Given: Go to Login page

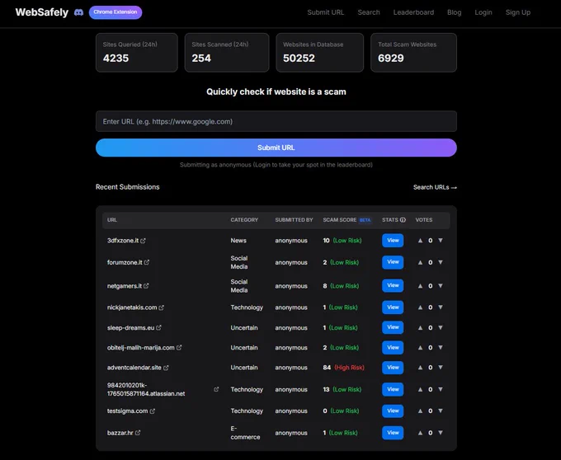Looking at the screenshot, I should click(x=483, y=12).
